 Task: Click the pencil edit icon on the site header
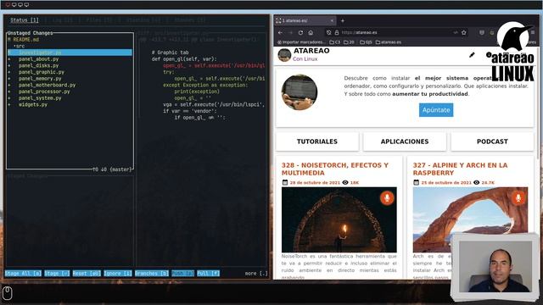(x=472, y=55)
